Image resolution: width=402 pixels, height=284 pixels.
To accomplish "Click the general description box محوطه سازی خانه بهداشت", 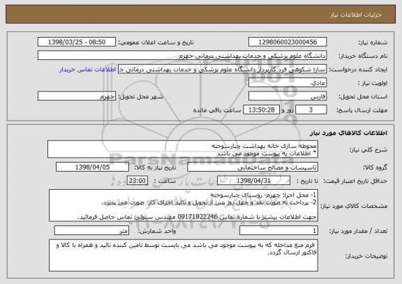I will point(183,149).
